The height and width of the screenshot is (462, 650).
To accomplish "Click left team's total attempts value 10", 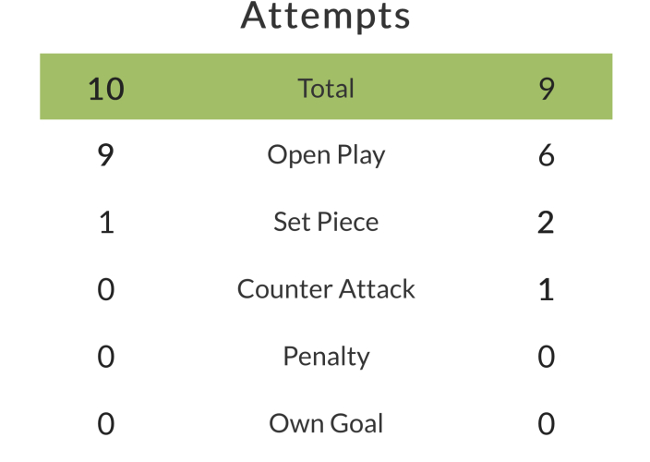I will point(106,89).
